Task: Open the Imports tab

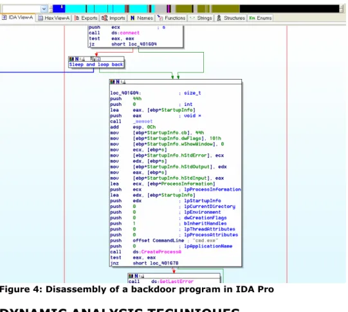Action: tap(114, 18)
